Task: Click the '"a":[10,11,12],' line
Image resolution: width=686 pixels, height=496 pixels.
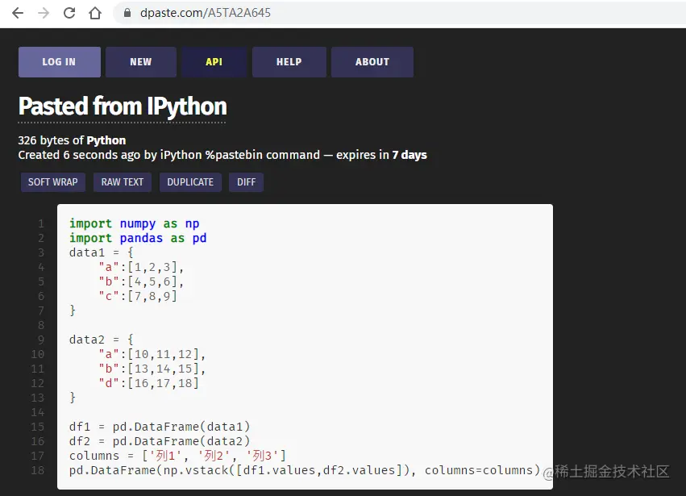Action: [x=152, y=354]
